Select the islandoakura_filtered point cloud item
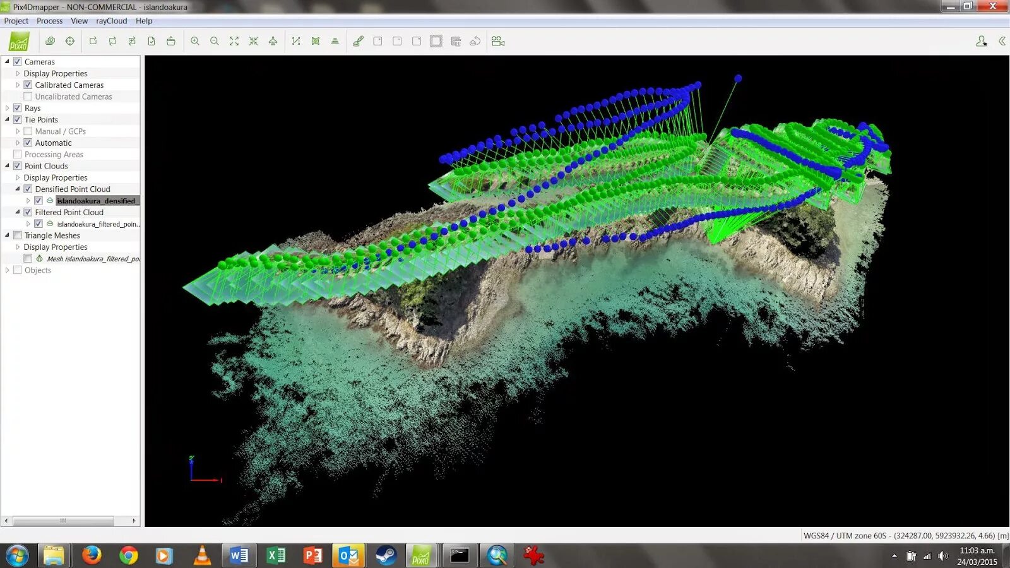The height and width of the screenshot is (568, 1010). point(98,224)
